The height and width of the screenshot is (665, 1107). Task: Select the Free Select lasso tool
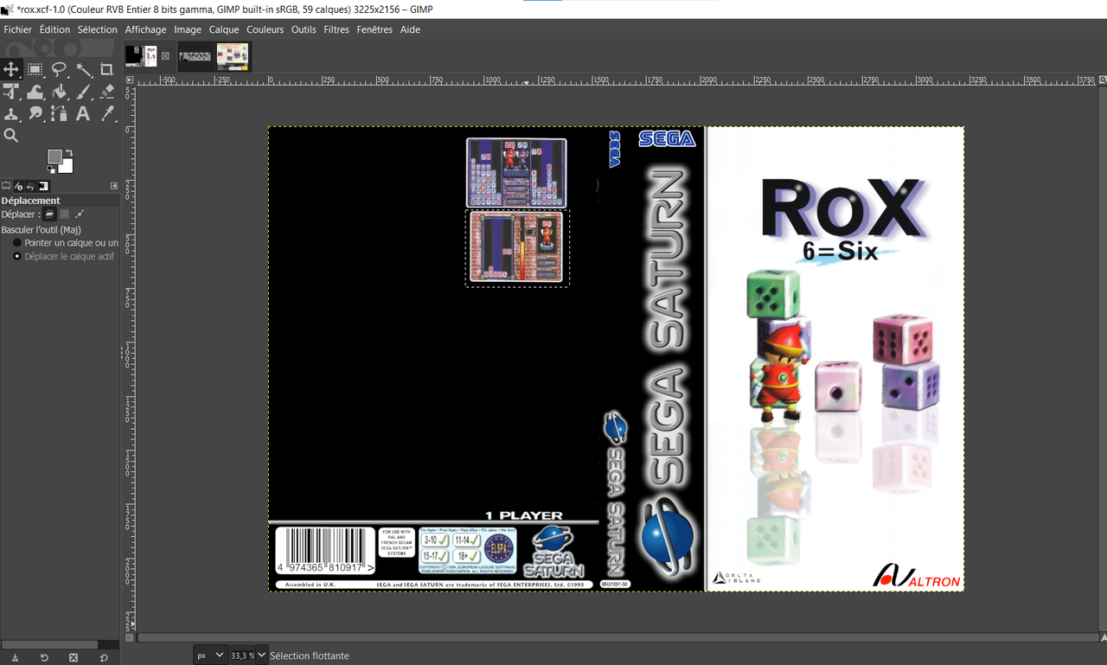tap(59, 69)
